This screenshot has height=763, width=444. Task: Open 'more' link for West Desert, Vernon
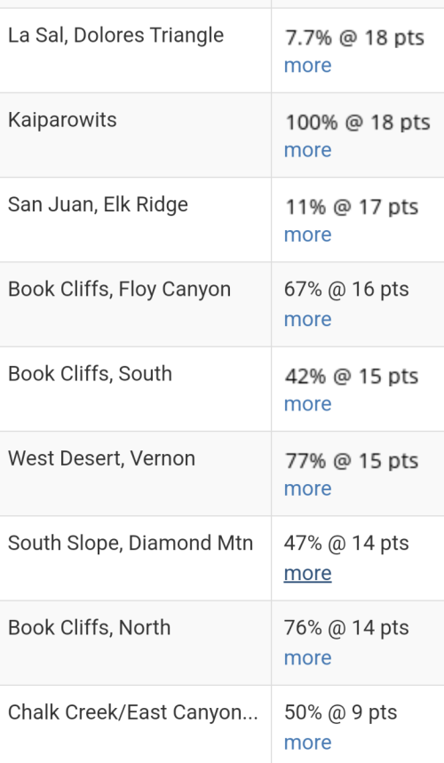pos(307,489)
